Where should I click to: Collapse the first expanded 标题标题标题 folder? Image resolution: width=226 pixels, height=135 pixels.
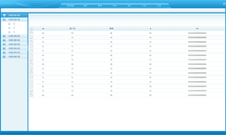pos(14,19)
